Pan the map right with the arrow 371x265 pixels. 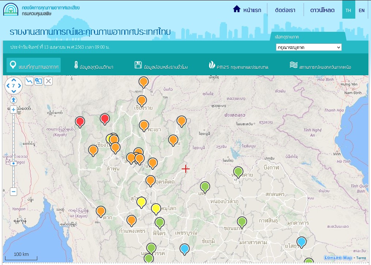coord(19,86)
